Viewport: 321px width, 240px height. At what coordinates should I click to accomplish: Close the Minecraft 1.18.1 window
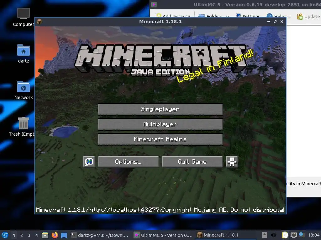click(x=282, y=22)
